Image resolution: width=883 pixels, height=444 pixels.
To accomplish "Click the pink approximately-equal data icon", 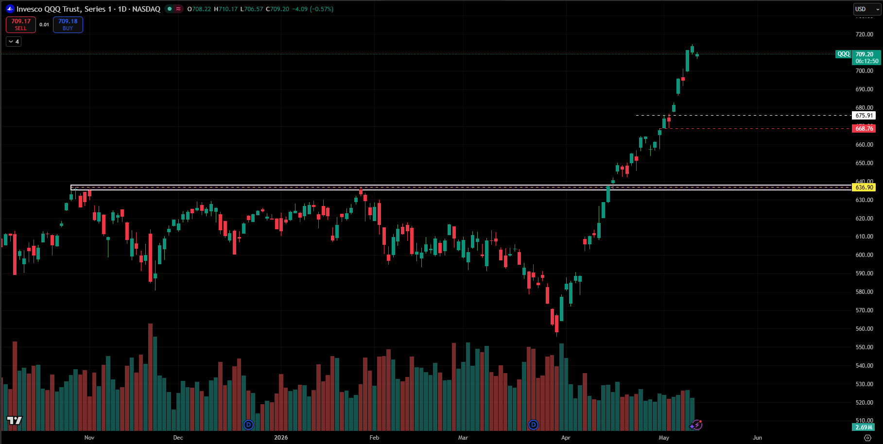I will (178, 9).
